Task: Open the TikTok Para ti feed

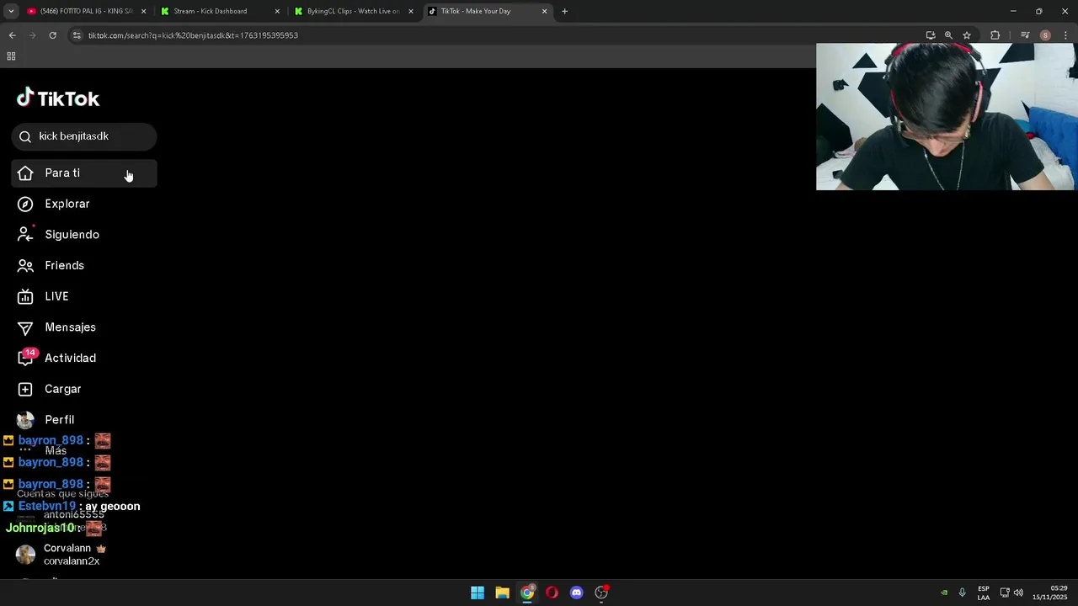Action: tap(84, 173)
